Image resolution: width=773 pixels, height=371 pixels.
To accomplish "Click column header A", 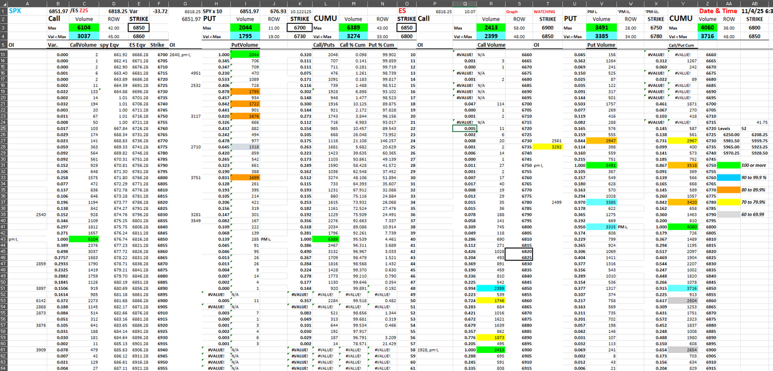I will pos(26,3).
